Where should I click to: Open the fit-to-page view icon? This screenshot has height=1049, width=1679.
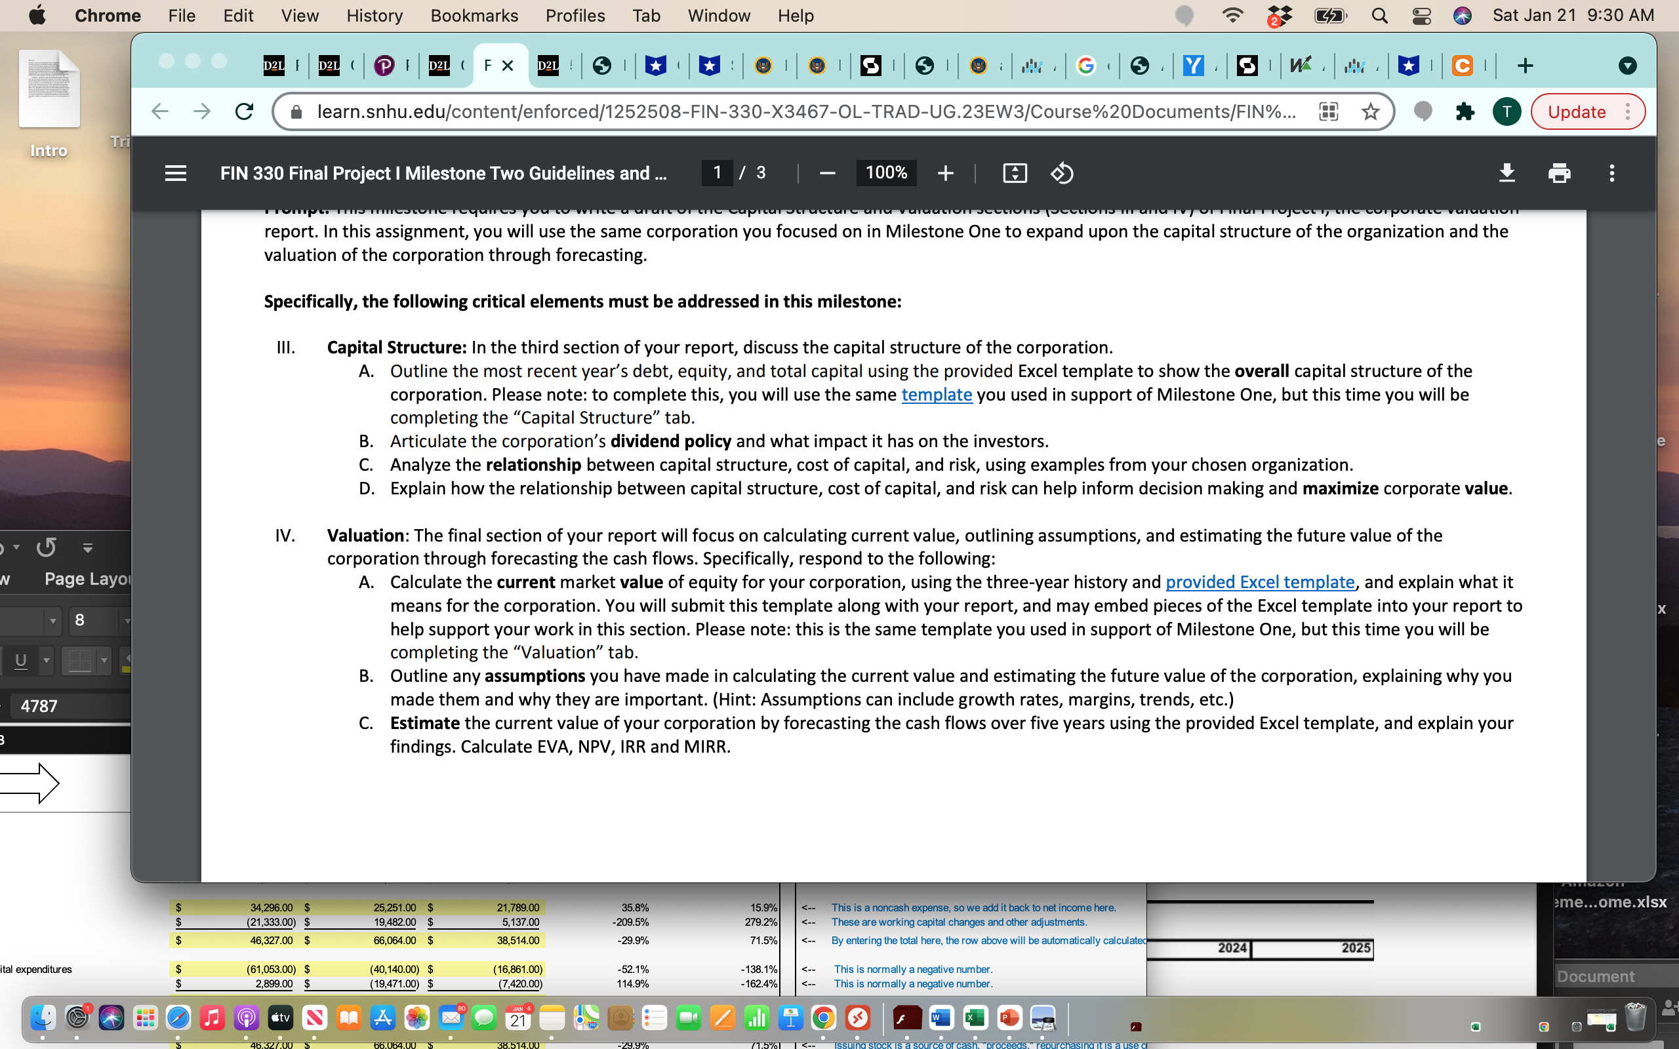1014,172
